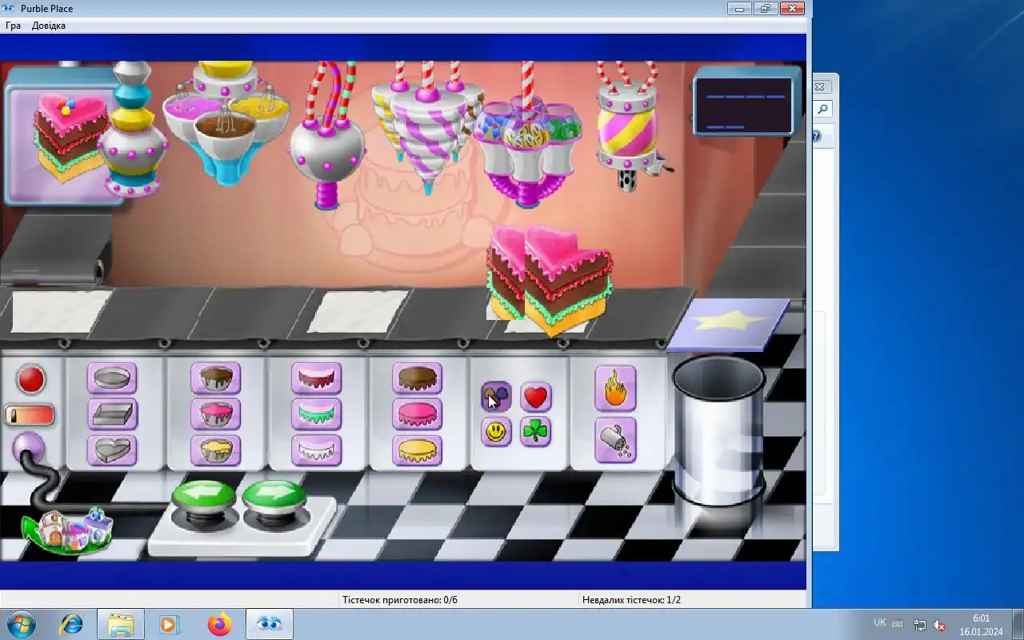Image resolution: width=1024 pixels, height=640 pixels.
Task: Click search magnifier in background window
Action: click(x=822, y=109)
